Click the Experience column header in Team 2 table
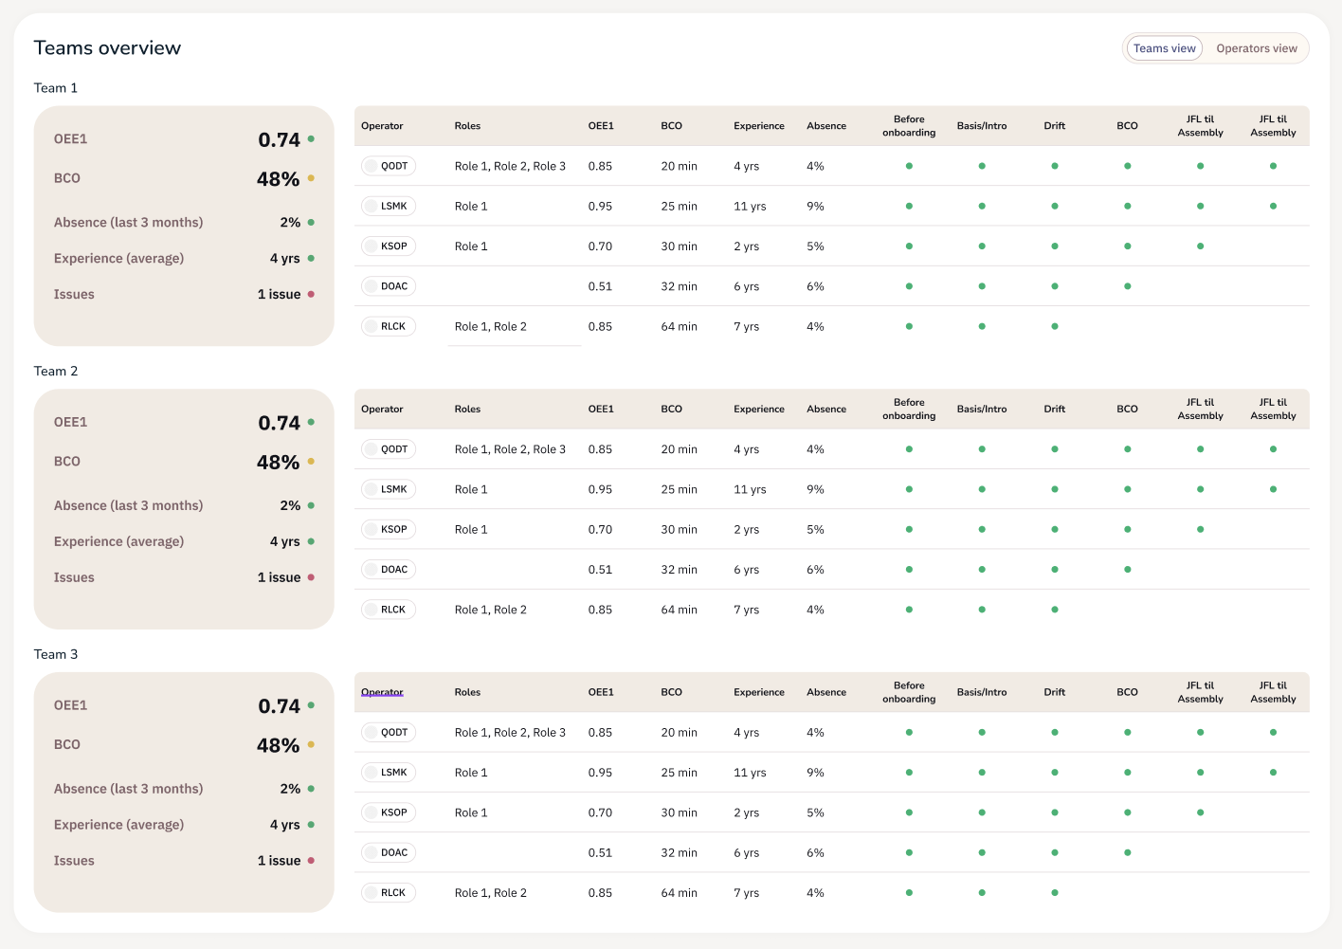The width and height of the screenshot is (1342, 949). 759,410
